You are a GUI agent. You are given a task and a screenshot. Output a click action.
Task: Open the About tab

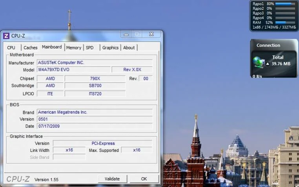[129, 48]
